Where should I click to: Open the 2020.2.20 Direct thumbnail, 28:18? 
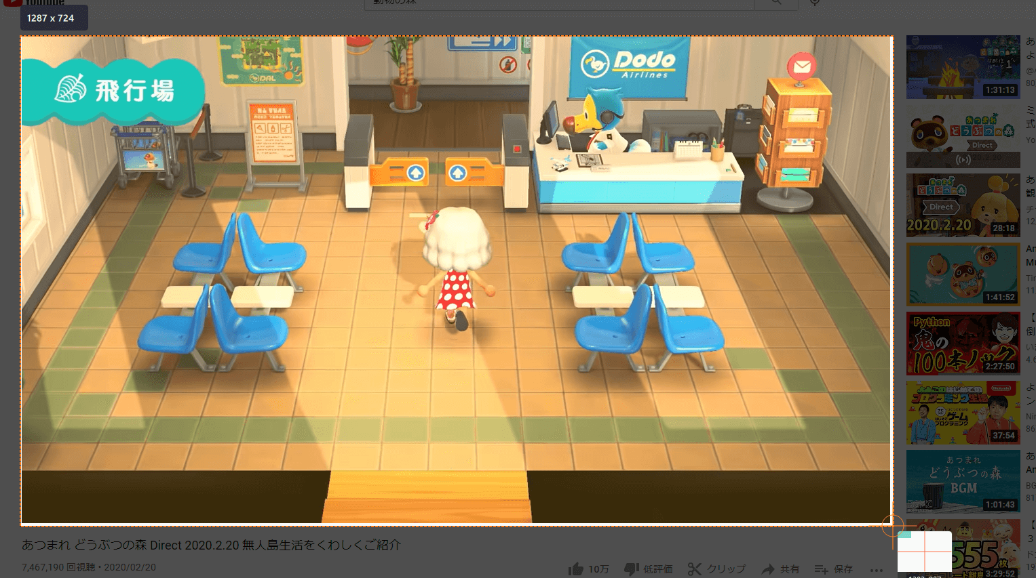click(x=963, y=205)
